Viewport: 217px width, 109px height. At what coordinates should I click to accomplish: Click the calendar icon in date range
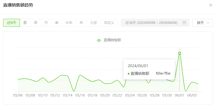tap(184, 23)
